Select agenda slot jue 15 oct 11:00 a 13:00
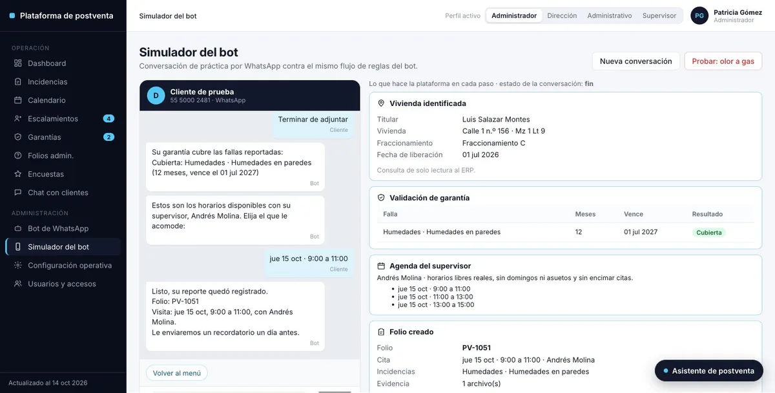This screenshot has height=393, width=775. (434, 297)
